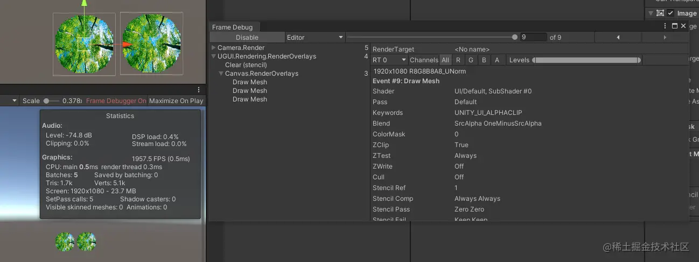Select the right circular tree image in scene

click(151, 44)
